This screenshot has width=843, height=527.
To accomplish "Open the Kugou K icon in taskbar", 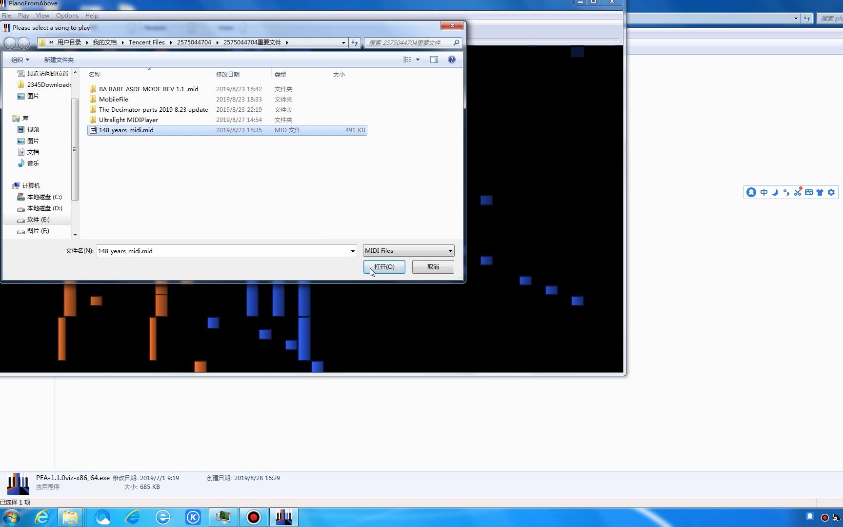I will pyautogui.click(x=193, y=517).
